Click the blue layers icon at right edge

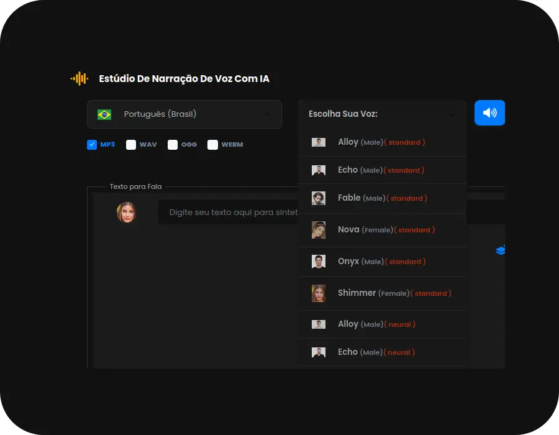pyautogui.click(x=501, y=250)
